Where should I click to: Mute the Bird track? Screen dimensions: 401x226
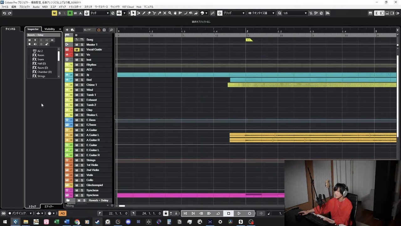pos(76,80)
